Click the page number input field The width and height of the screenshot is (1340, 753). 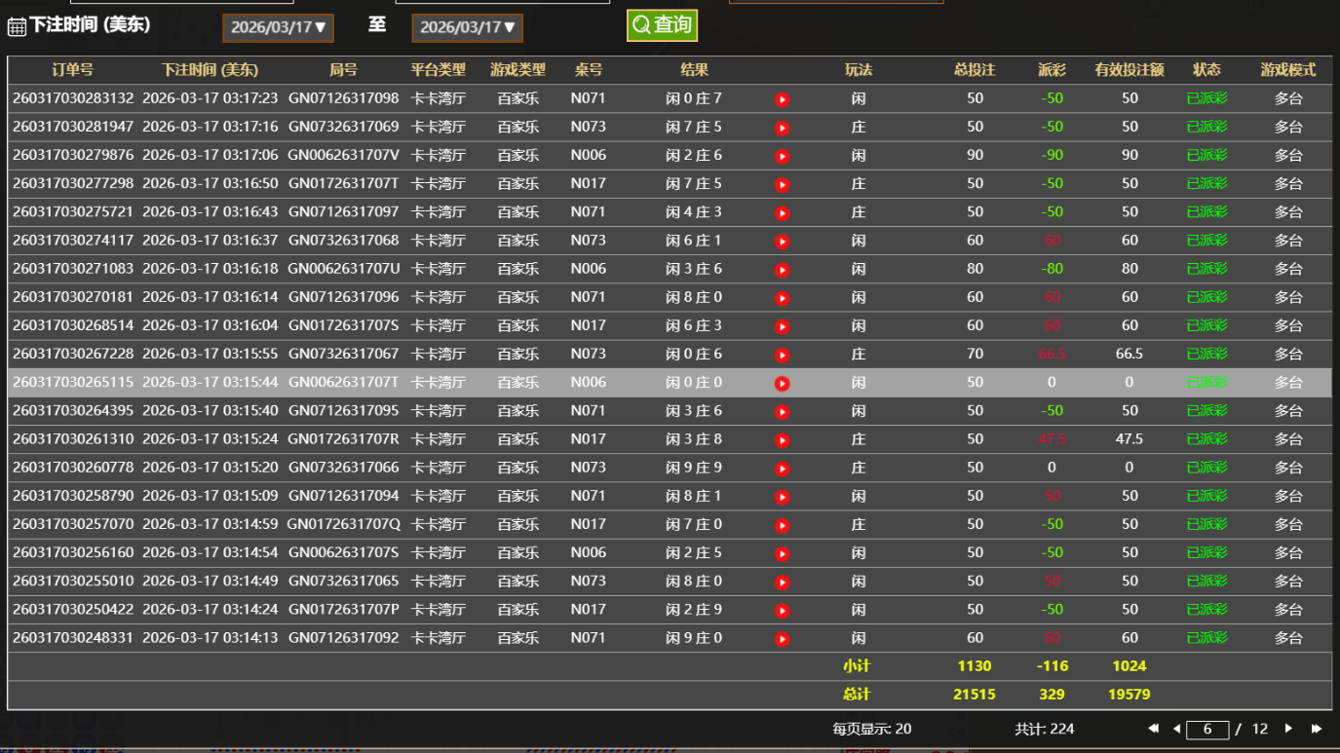pyautogui.click(x=1207, y=729)
